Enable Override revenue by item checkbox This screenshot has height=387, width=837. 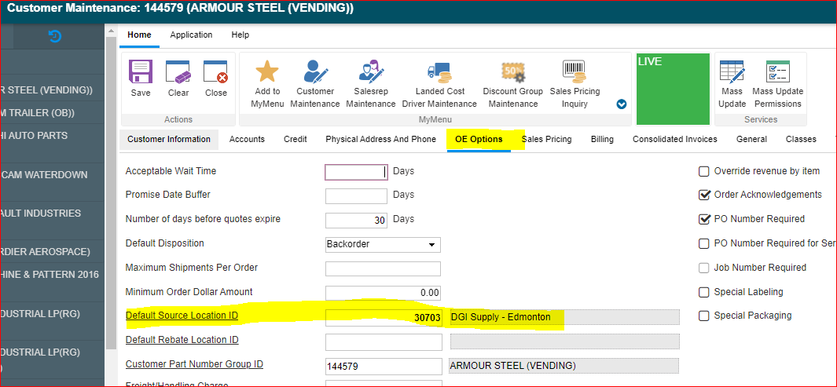pos(704,171)
